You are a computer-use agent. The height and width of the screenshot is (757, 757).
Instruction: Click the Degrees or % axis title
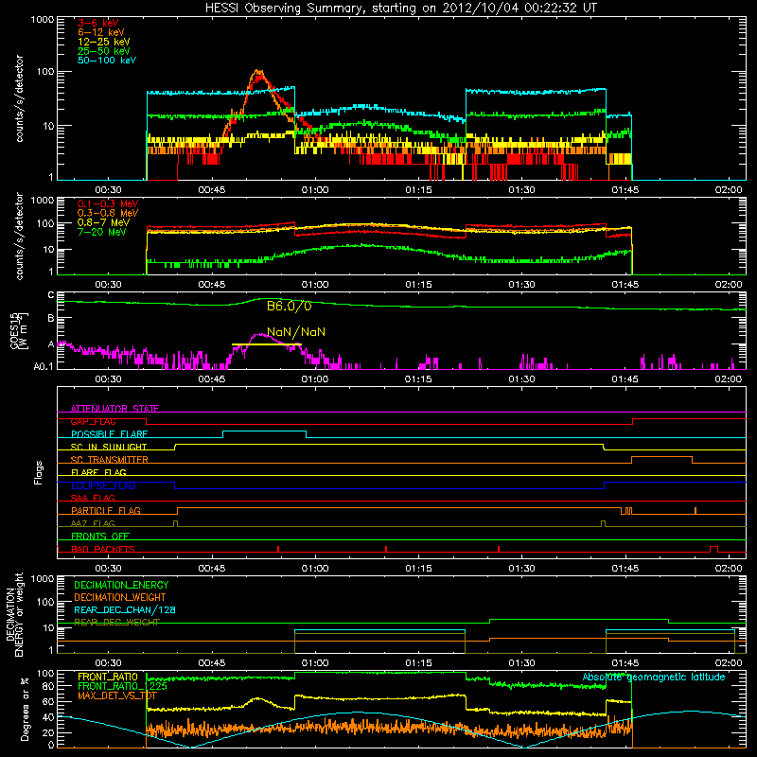tap(25, 709)
